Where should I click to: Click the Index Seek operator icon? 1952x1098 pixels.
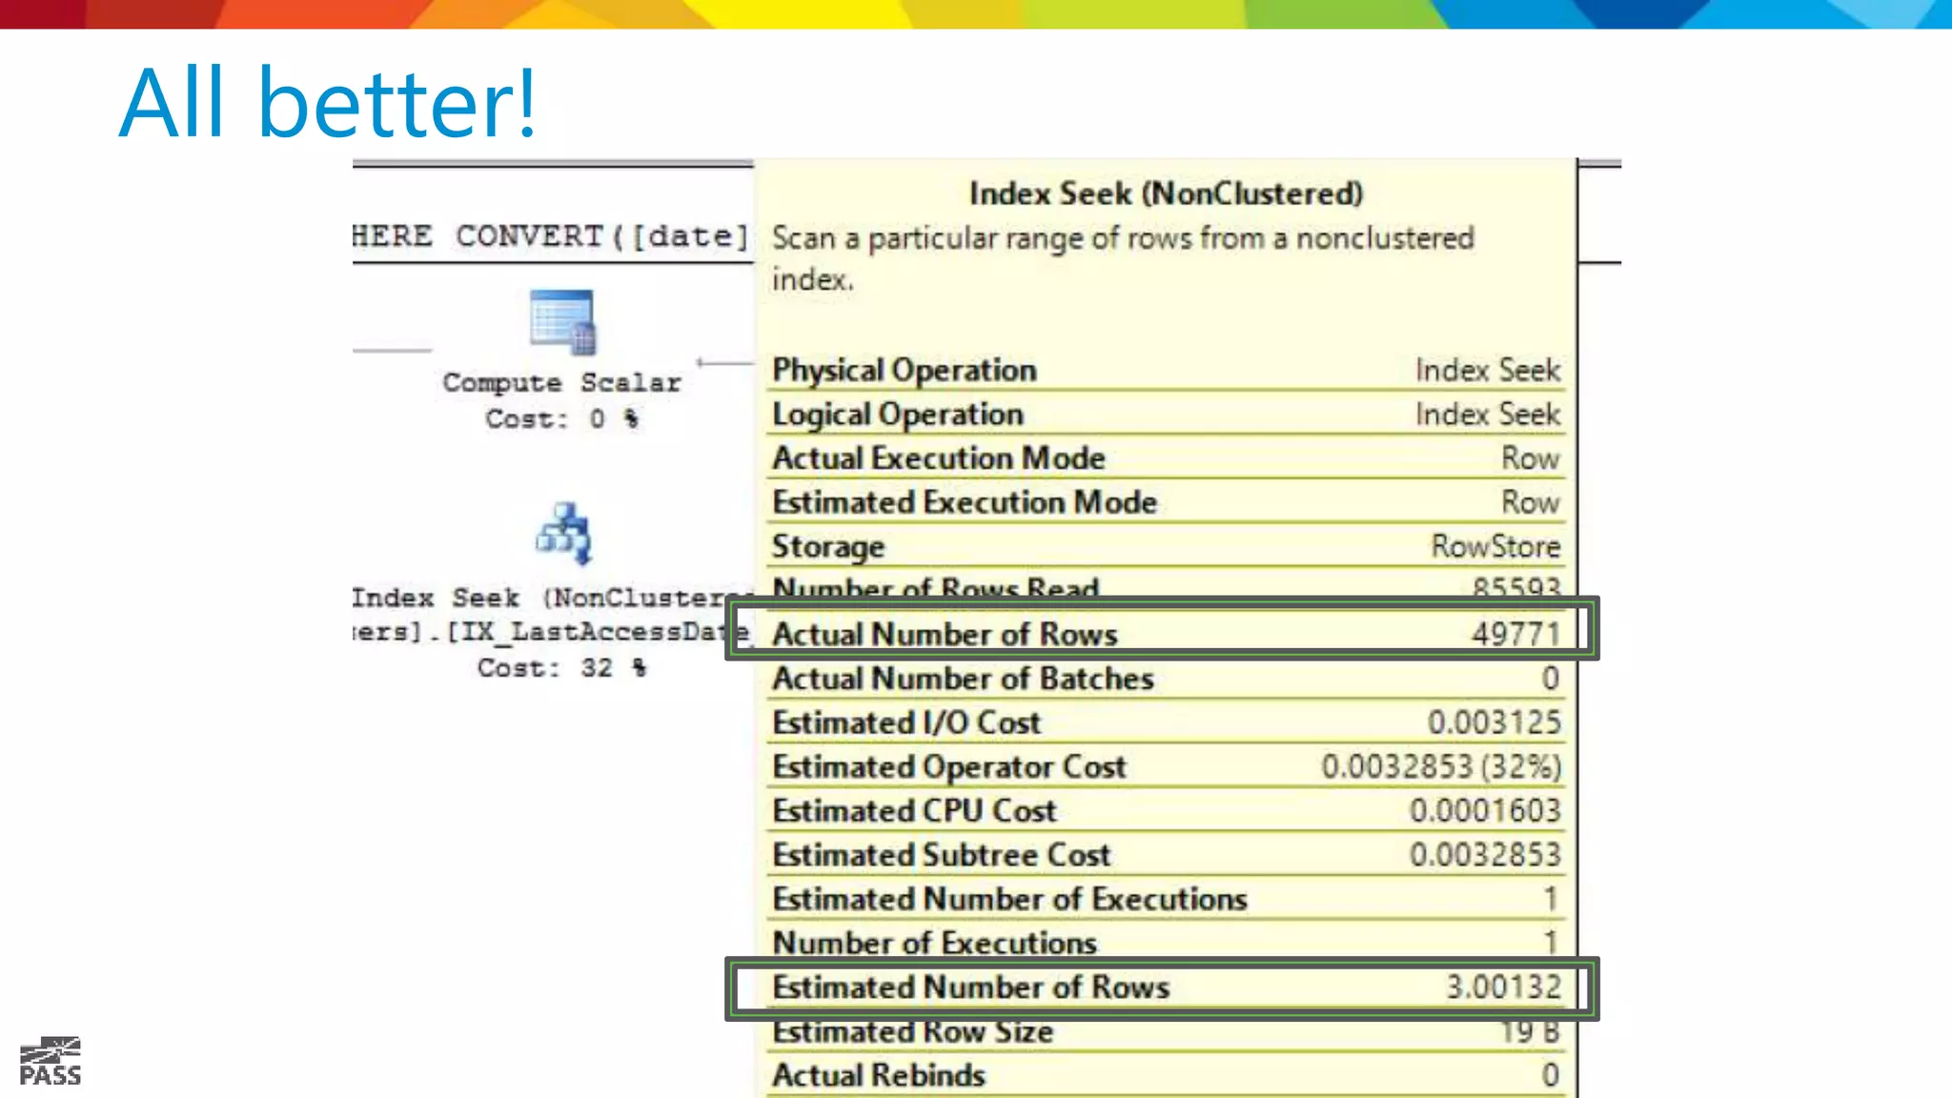coord(564,534)
